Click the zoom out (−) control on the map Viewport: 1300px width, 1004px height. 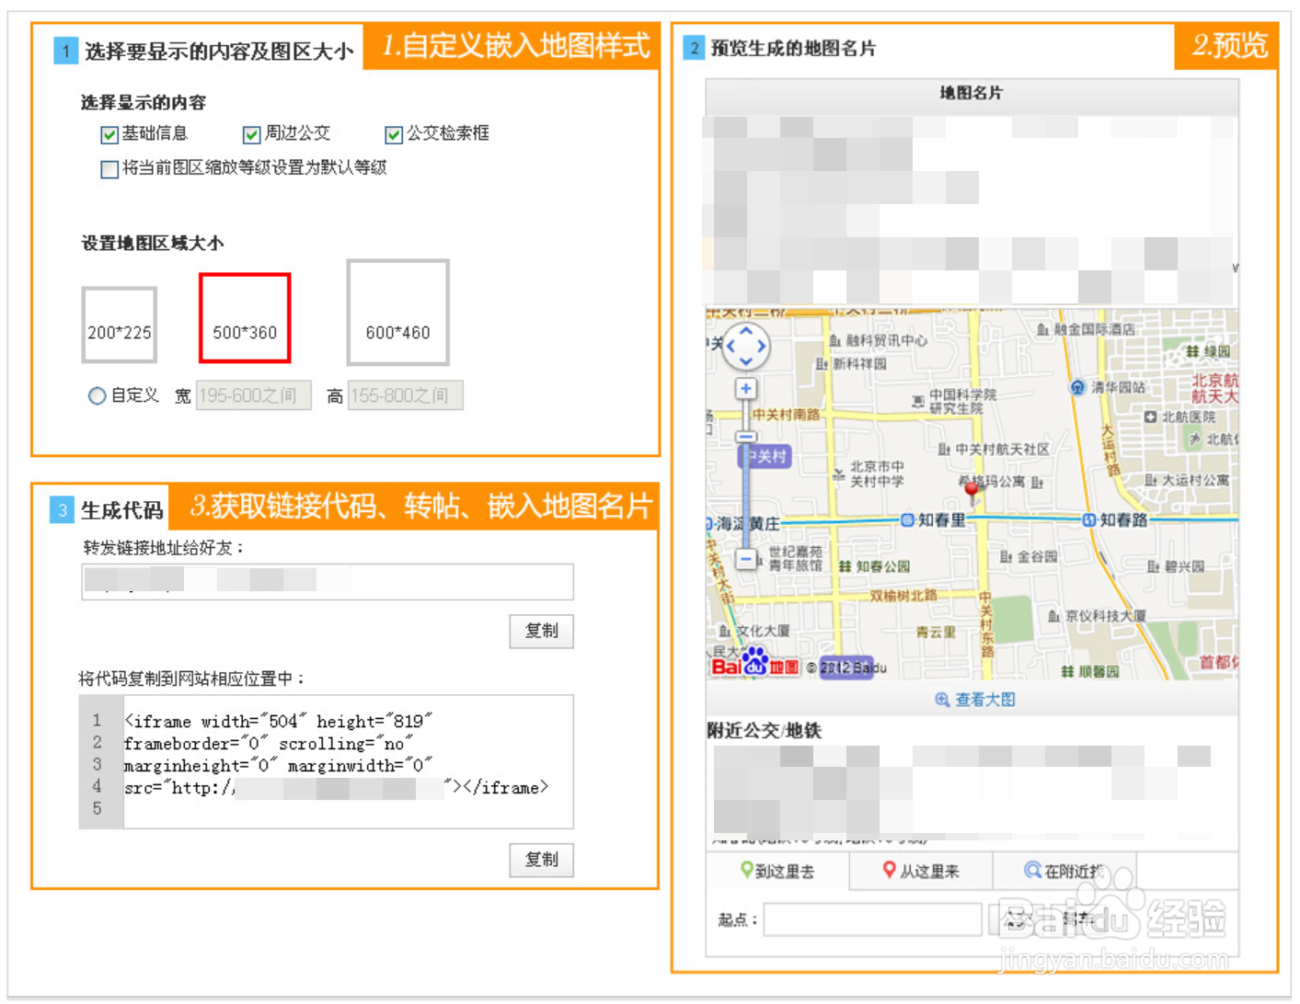click(x=745, y=558)
